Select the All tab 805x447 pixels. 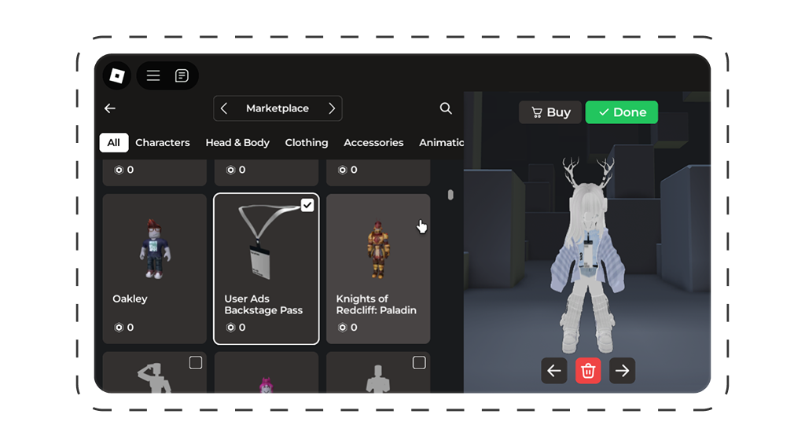113,143
